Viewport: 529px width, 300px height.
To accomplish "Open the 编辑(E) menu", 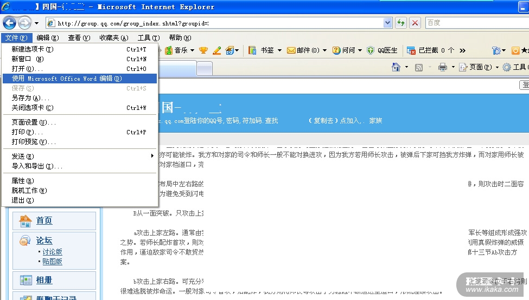I will (48, 38).
